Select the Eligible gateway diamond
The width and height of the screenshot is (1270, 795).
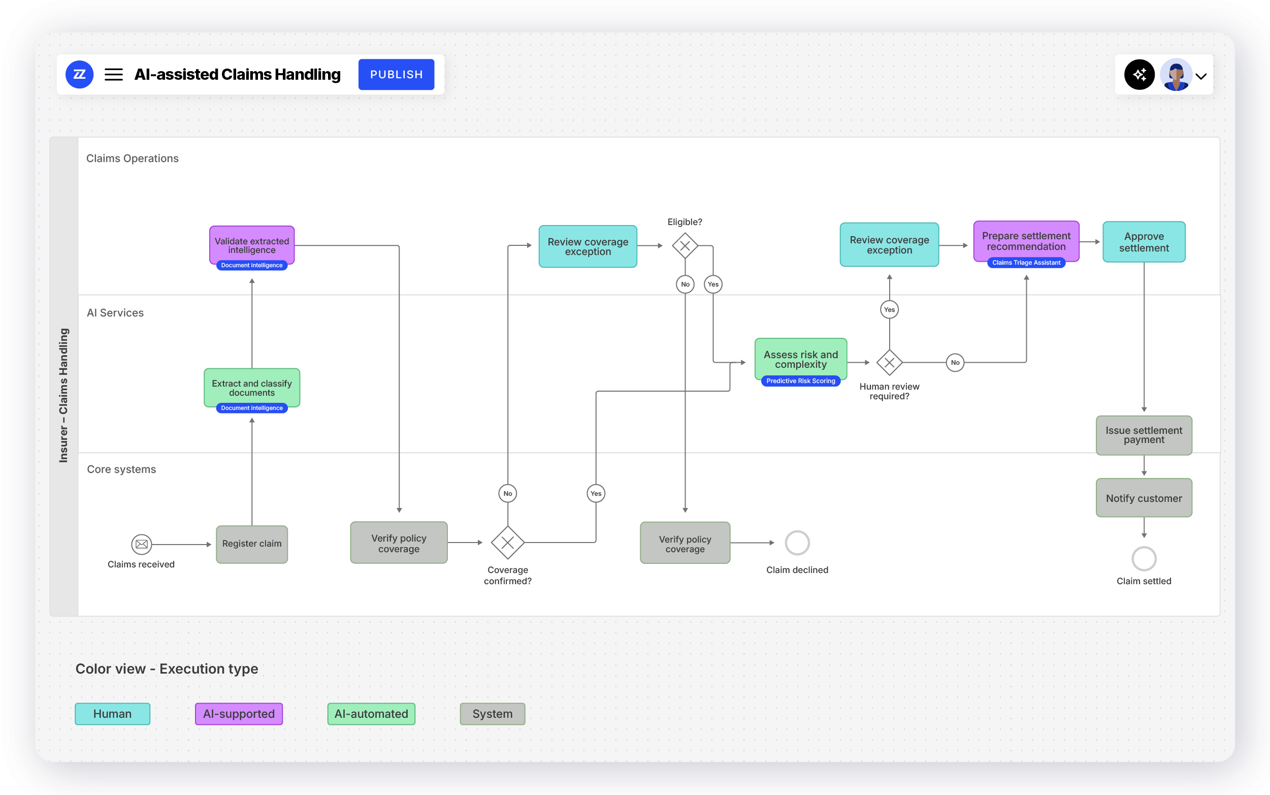click(x=685, y=245)
